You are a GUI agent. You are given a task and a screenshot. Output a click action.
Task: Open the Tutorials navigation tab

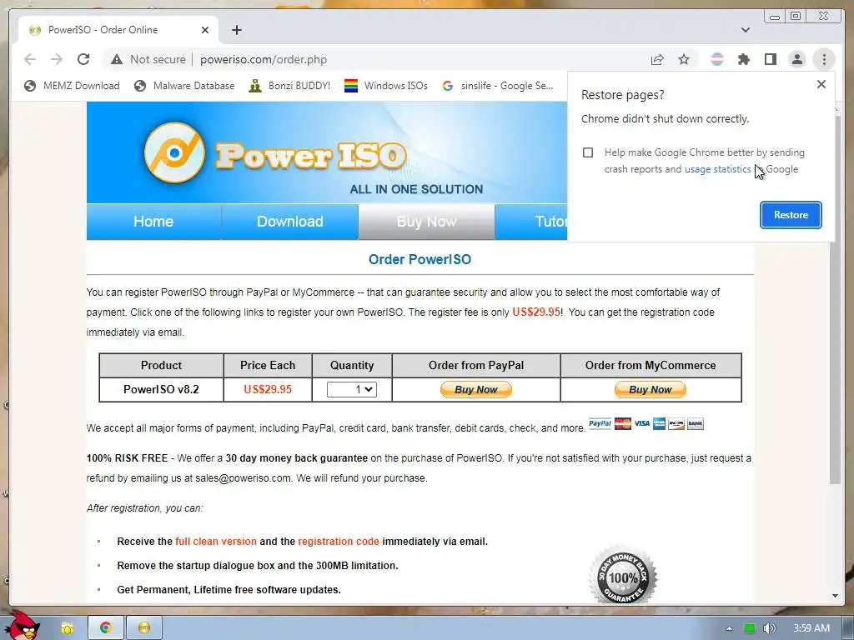pos(531,222)
